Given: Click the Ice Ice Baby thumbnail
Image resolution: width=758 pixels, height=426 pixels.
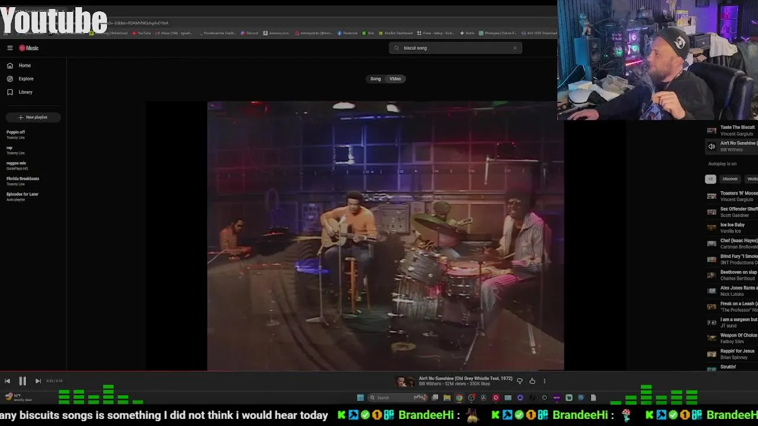Looking at the screenshot, I should [x=711, y=228].
